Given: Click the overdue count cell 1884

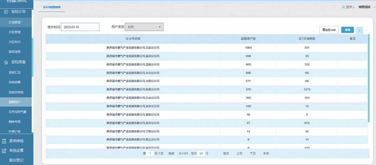Looking at the screenshot, I should point(248,48).
